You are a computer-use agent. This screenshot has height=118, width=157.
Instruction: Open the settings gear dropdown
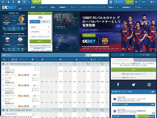click(137, 2)
